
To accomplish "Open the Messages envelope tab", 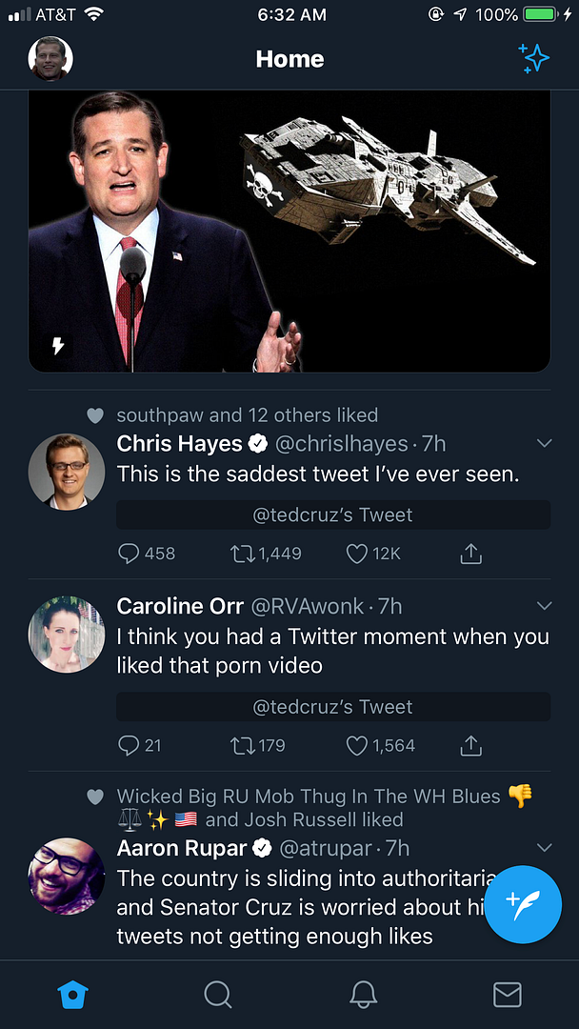I will [x=508, y=995].
